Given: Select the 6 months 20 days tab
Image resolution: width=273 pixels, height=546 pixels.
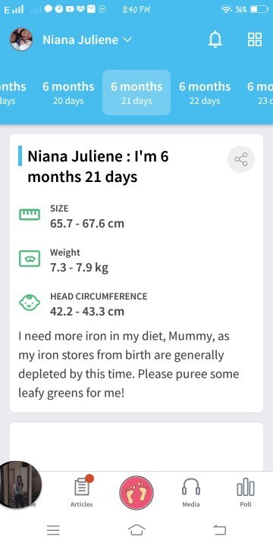Looking at the screenshot, I should tap(68, 93).
